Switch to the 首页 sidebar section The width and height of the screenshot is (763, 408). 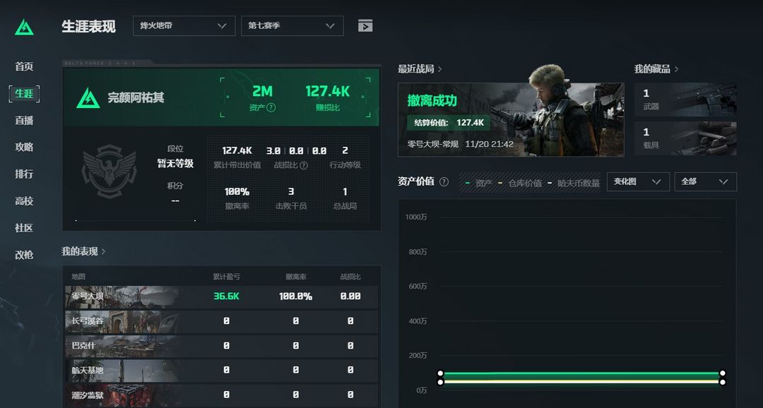[23, 66]
